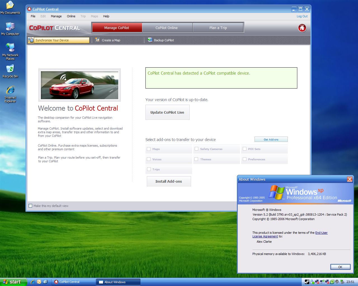Open the Manage menu
This screenshot has height=286, width=358.
56,16
